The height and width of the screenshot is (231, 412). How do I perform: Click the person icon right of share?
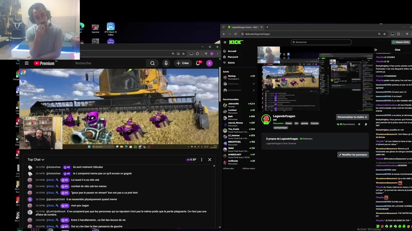366,124
